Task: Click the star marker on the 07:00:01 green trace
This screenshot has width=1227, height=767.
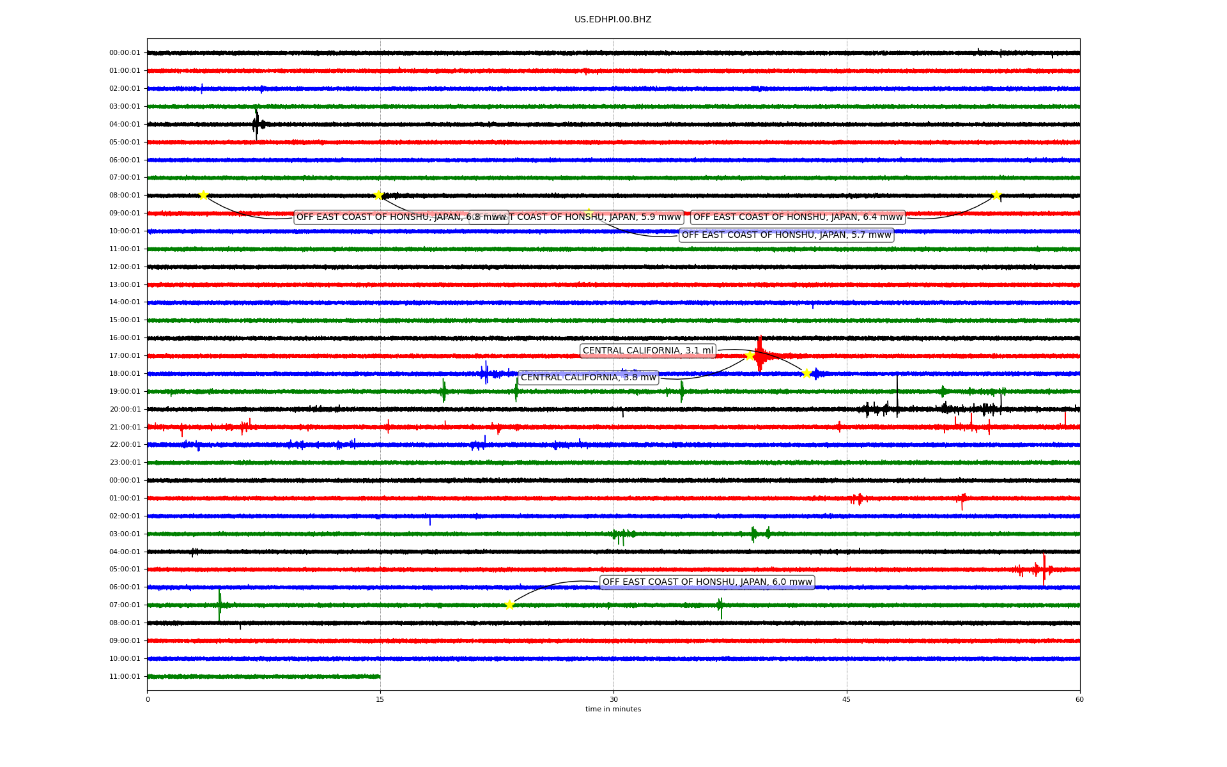Action: (x=509, y=605)
